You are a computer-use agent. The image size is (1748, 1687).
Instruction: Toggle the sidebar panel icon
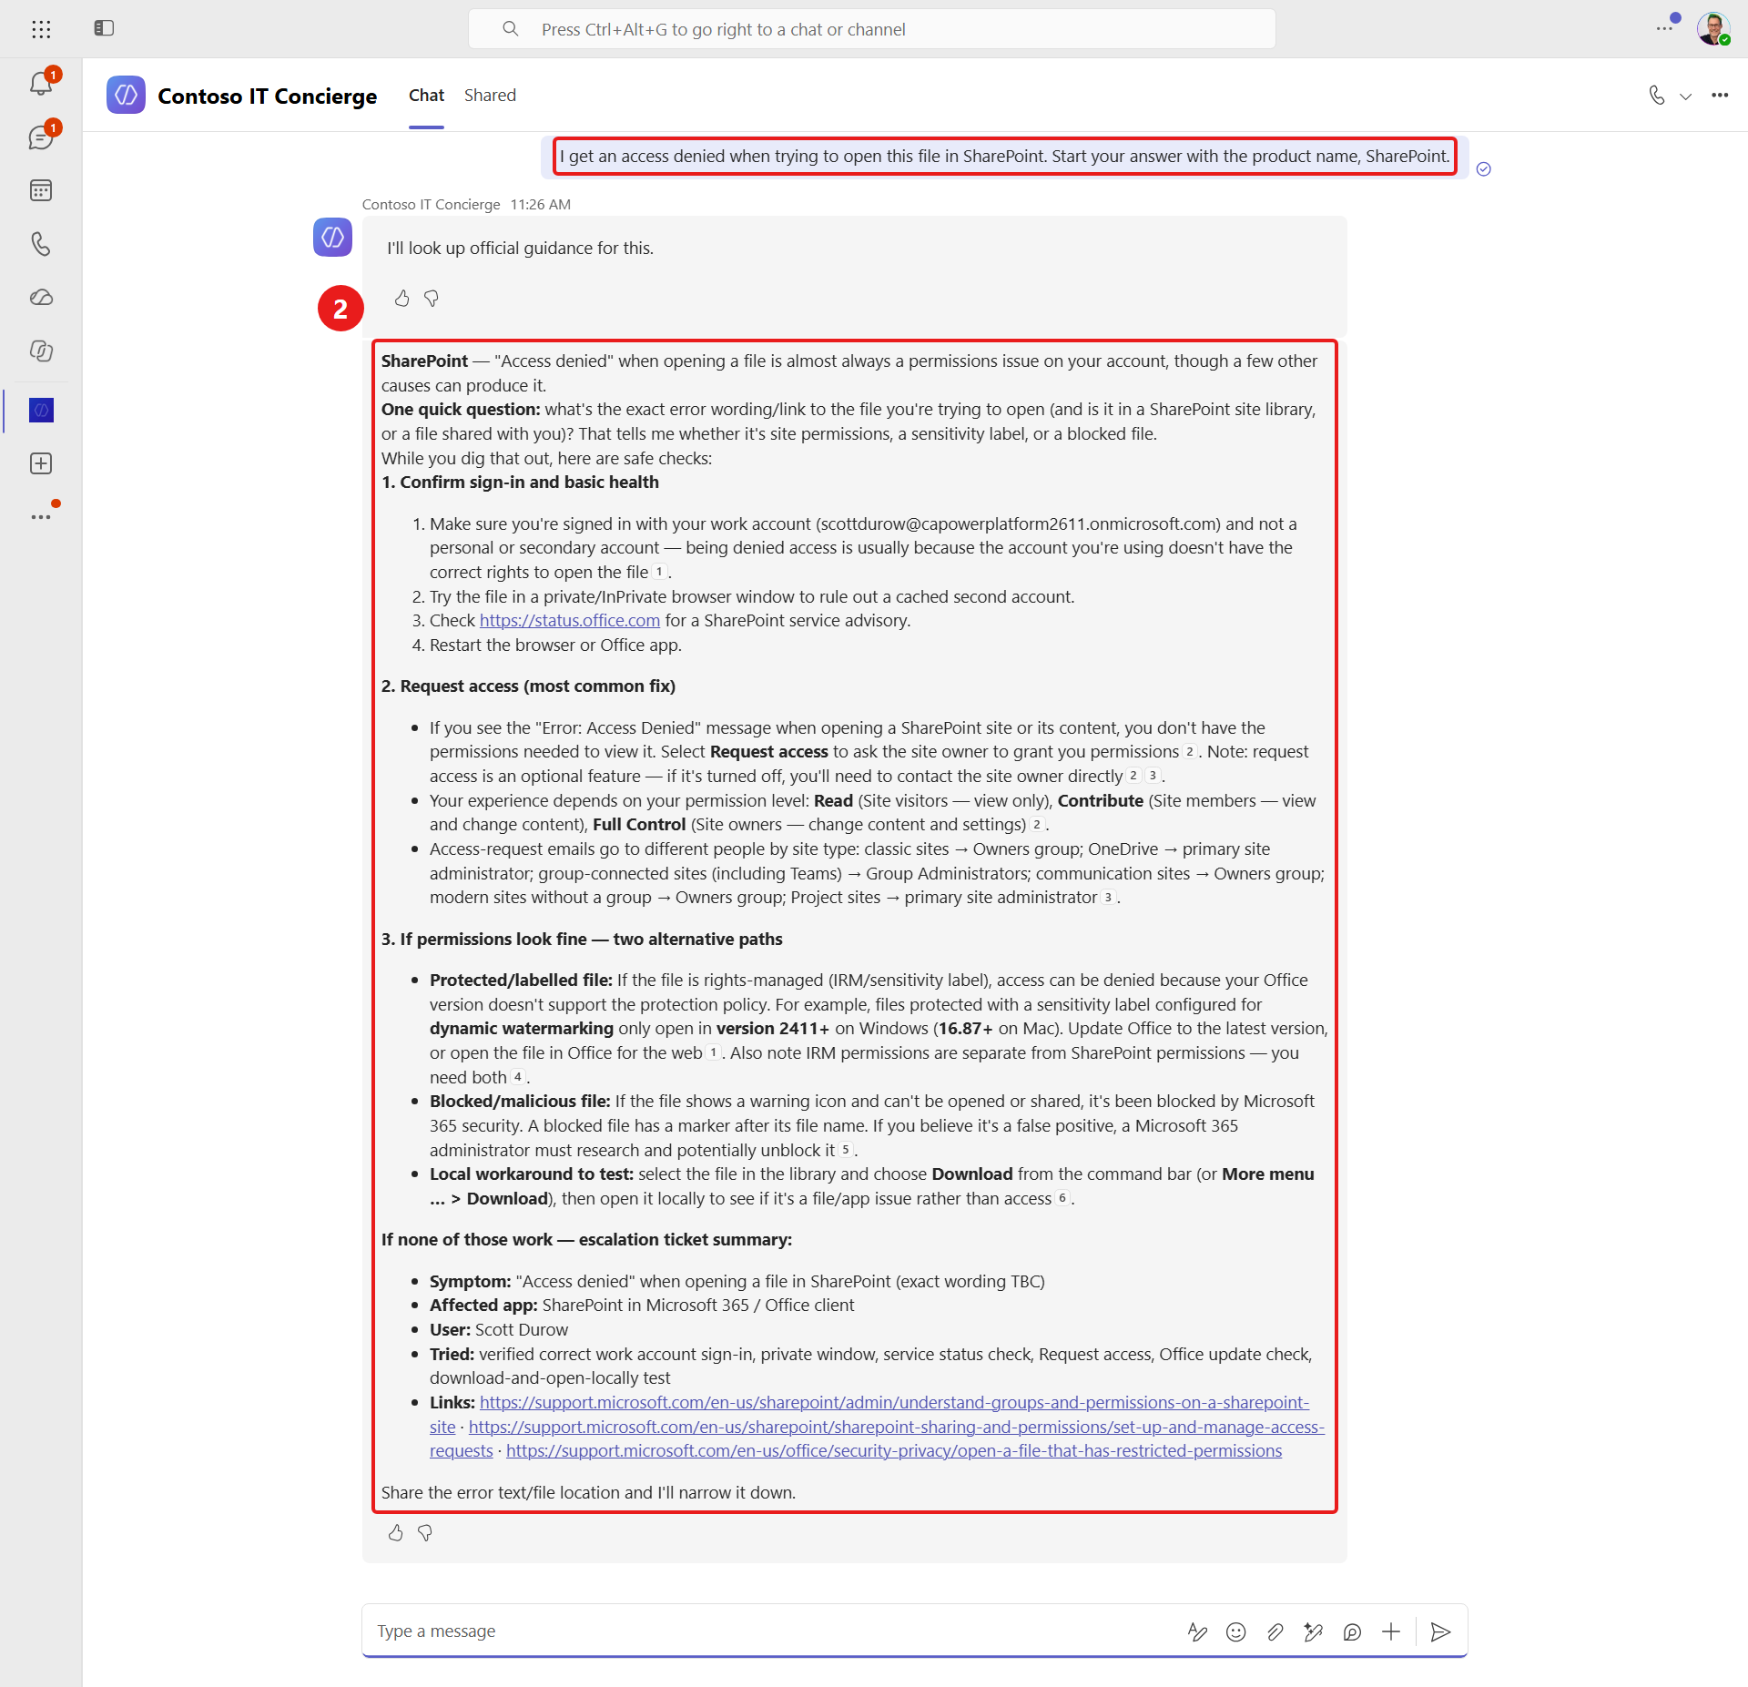click(x=104, y=28)
